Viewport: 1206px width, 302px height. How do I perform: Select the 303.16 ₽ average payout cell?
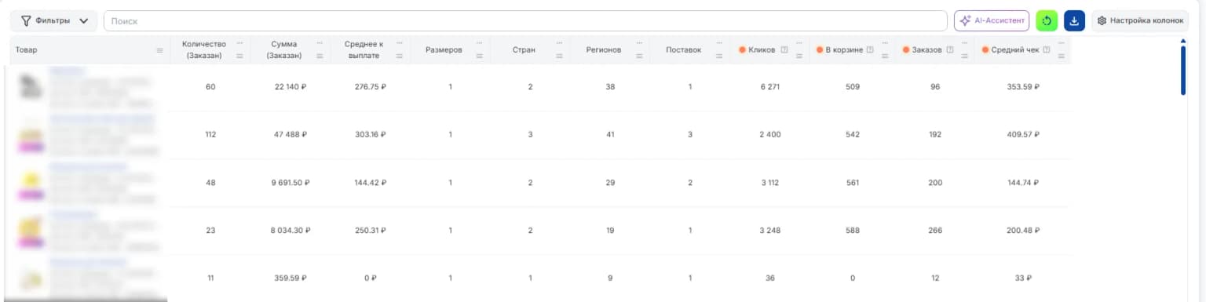(371, 135)
